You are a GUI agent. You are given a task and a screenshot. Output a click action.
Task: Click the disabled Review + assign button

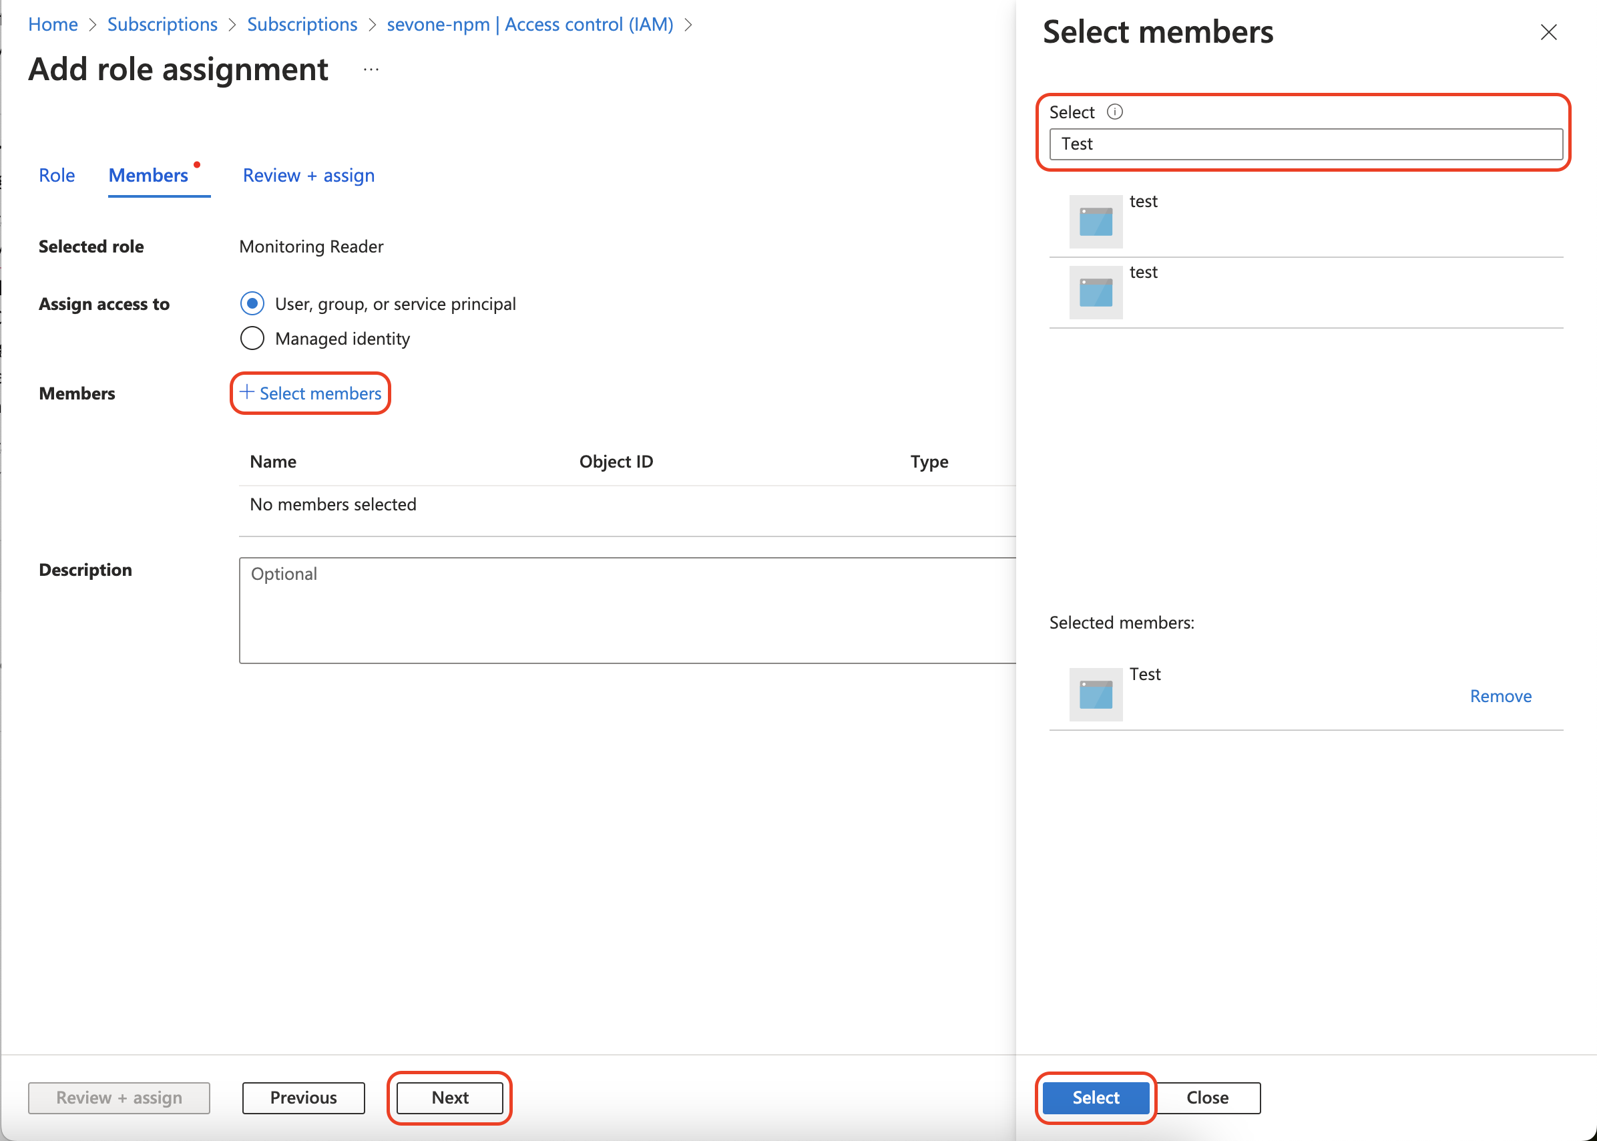click(x=120, y=1098)
